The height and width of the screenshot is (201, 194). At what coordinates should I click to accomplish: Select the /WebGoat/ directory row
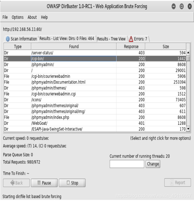point(95,123)
